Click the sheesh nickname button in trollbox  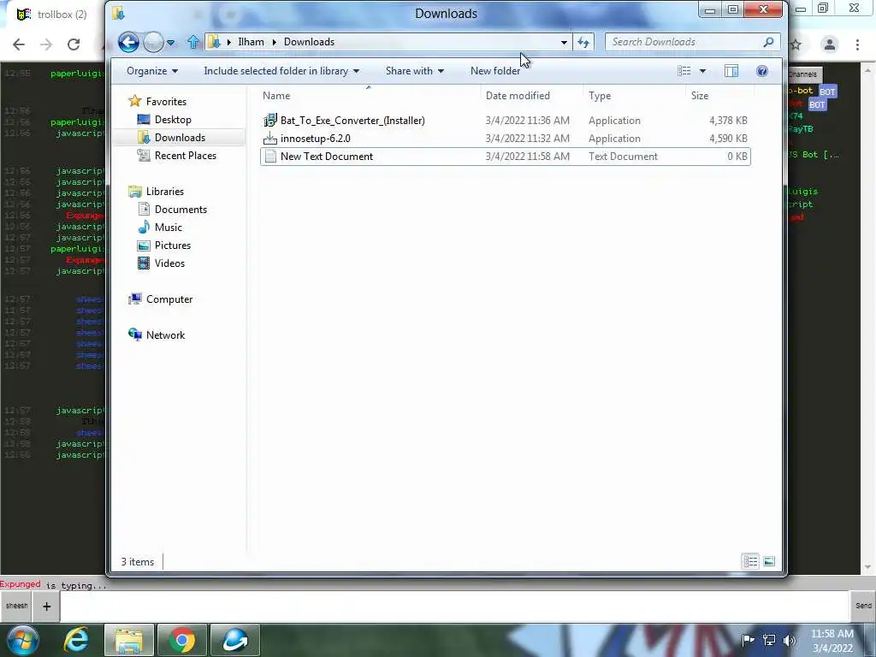click(x=16, y=606)
